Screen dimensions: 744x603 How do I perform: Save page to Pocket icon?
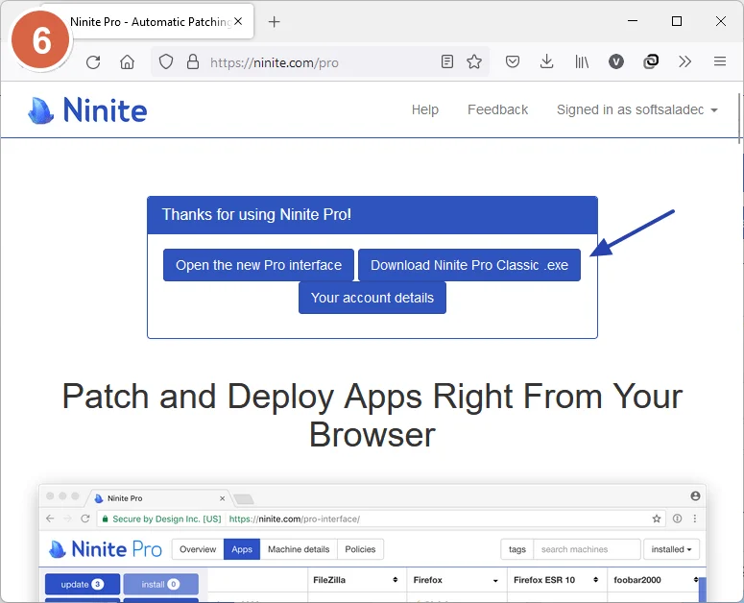[x=513, y=61]
